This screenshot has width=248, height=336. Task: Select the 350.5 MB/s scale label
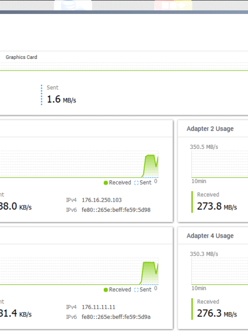[204, 147]
